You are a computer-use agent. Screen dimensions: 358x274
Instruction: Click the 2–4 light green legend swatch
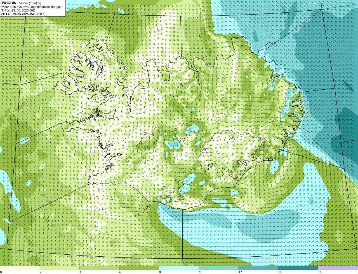[x=60, y=268]
